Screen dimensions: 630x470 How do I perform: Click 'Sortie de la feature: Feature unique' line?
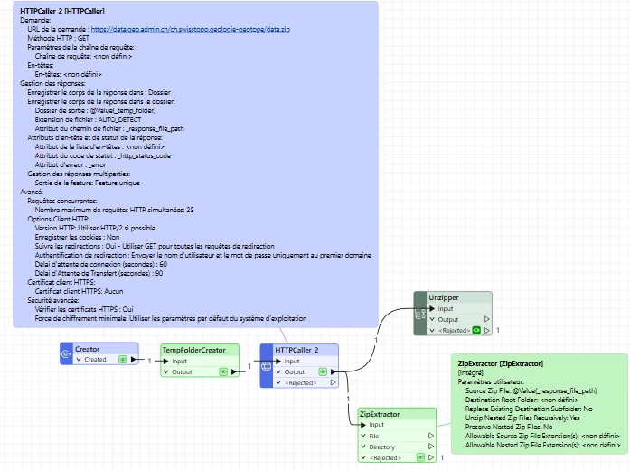pyautogui.click(x=87, y=183)
